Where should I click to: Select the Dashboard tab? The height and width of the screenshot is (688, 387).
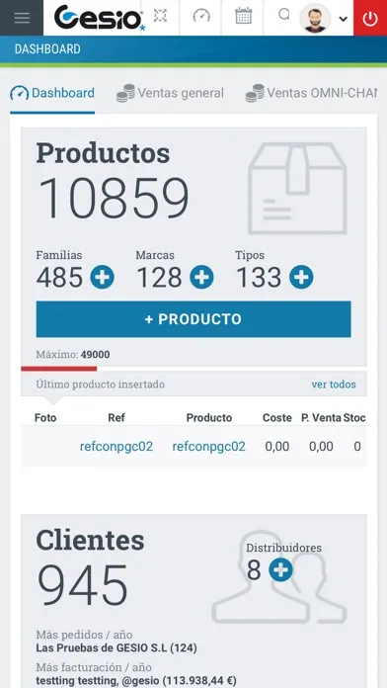[52, 94]
